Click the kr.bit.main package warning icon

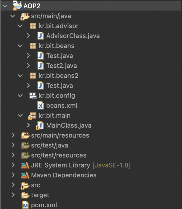click(x=32, y=116)
